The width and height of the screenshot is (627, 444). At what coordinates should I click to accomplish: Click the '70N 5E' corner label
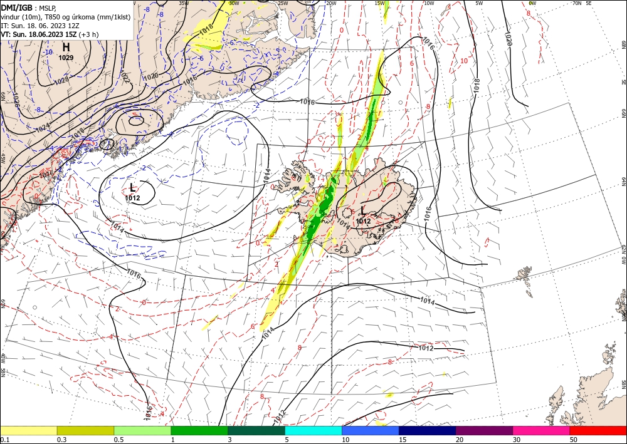[x=582, y=3]
